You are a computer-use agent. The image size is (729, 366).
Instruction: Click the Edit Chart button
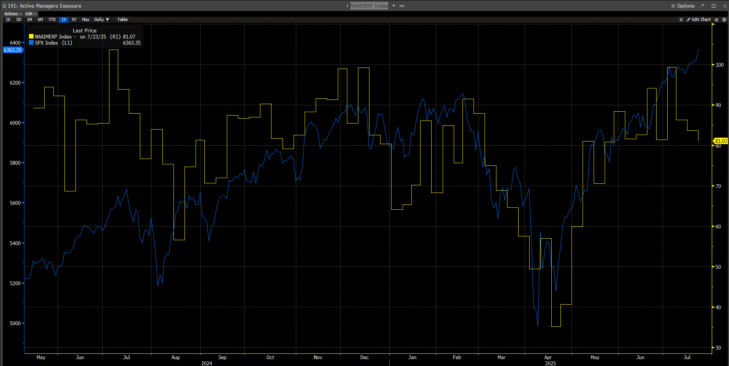[698, 20]
